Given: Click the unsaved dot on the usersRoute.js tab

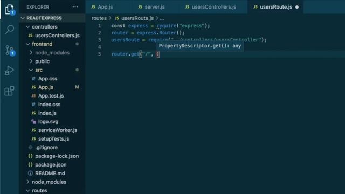Looking at the screenshot, I should click(297, 7).
